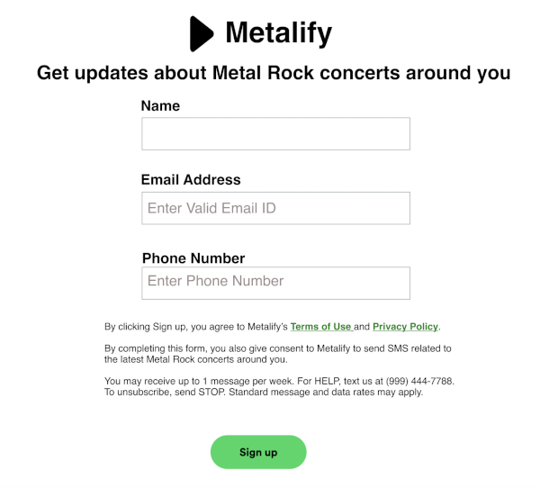This screenshot has width=540, height=488.
Task: Click the "Metalify's" word in agreement text
Action: coord(267,327)
